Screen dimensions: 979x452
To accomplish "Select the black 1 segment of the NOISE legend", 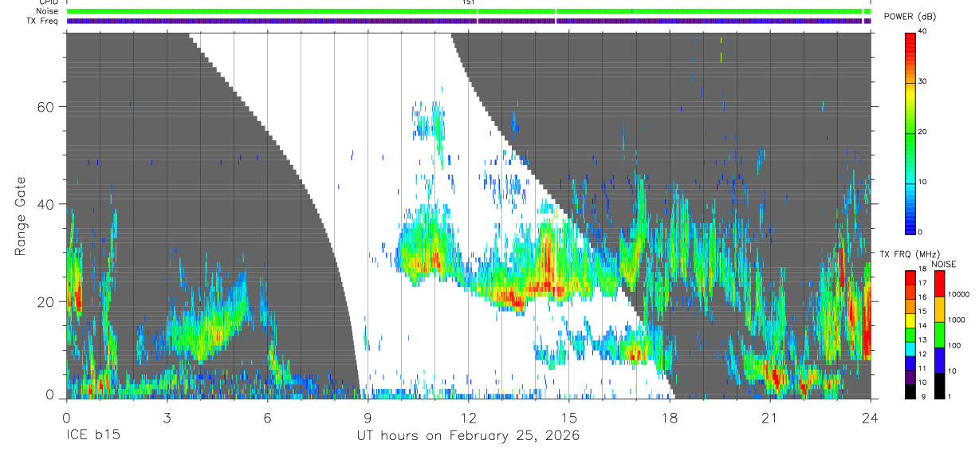I will pos(939,386).
